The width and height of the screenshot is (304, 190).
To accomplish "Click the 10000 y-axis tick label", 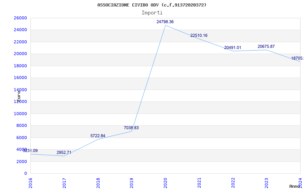I will [x=20, y=114].
